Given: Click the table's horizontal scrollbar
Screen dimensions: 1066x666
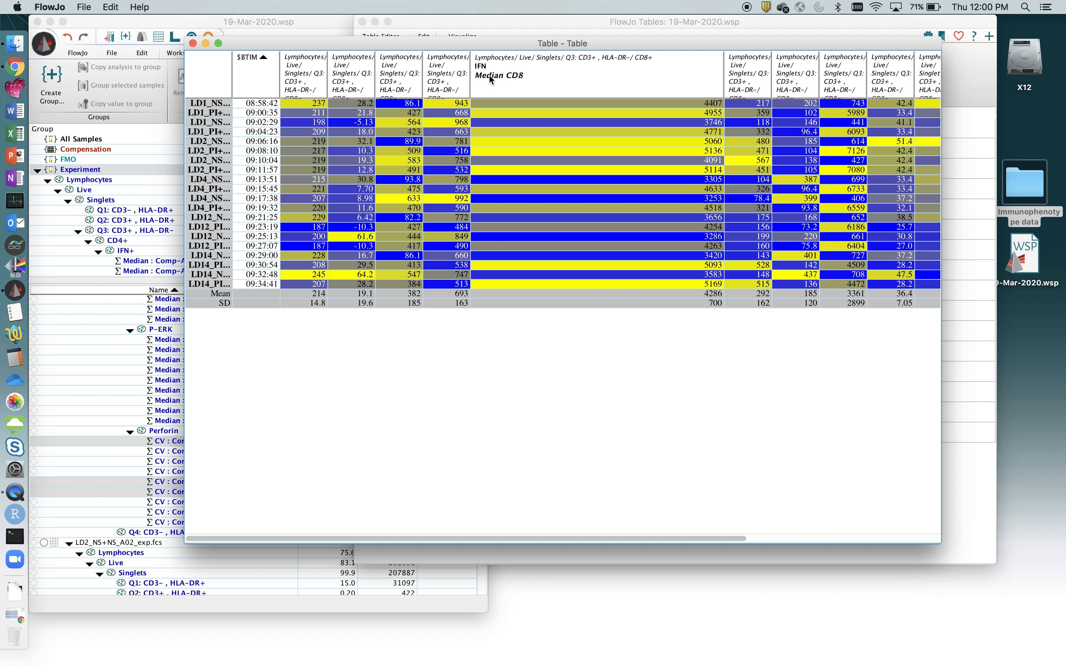Looking at the screenshot, I should (466, 539).
